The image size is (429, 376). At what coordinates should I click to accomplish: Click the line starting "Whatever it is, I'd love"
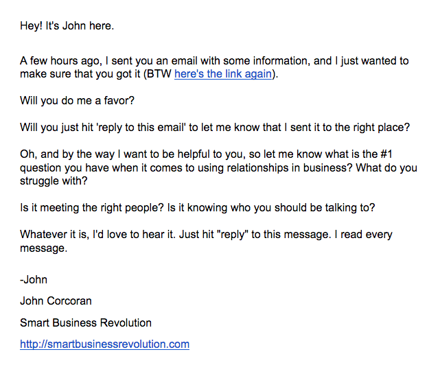[x=206, y=235]
